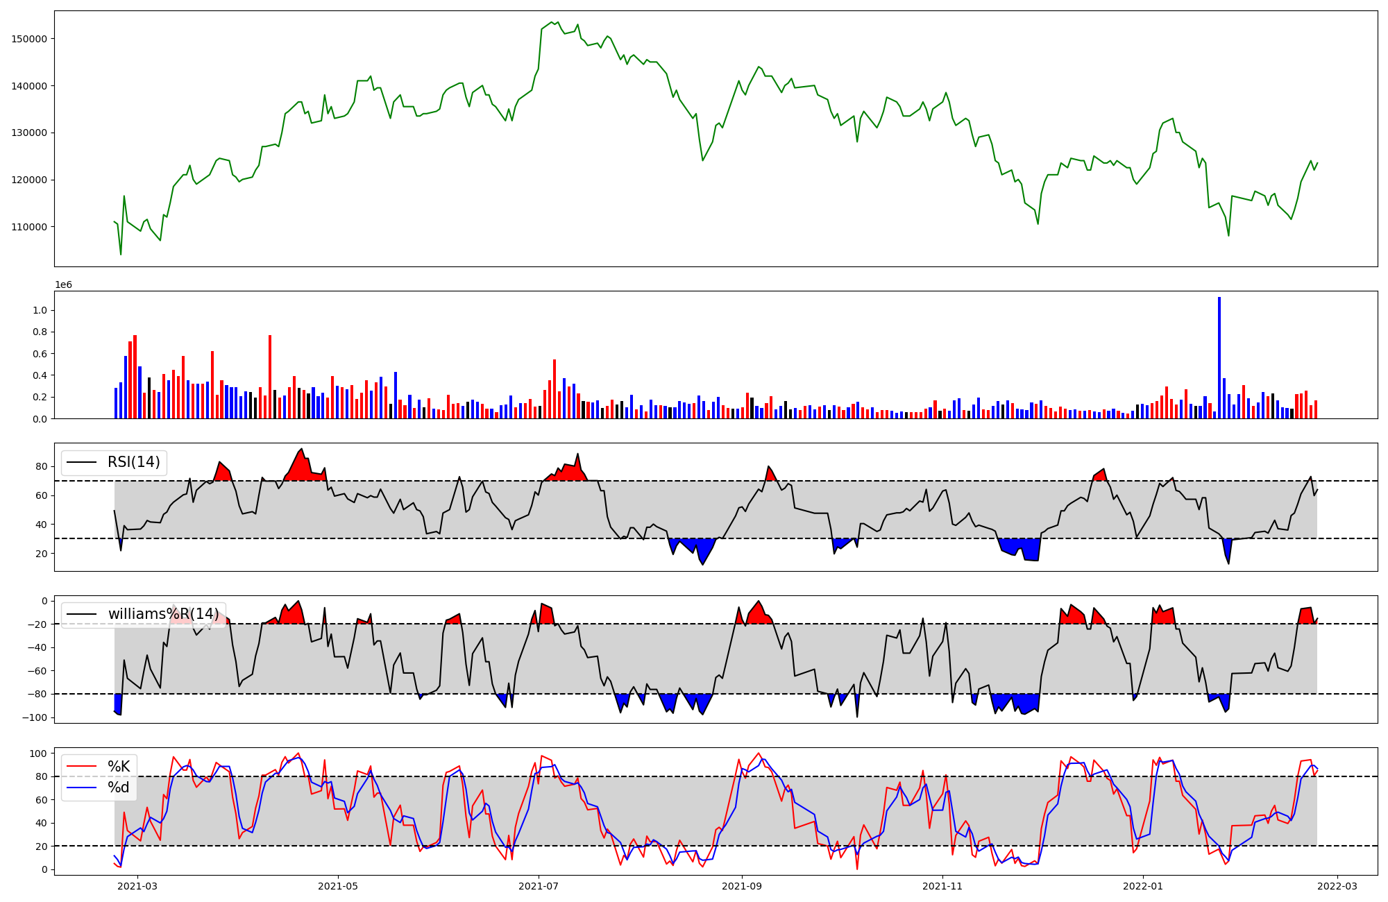This screenshot has width=1388, height=902.
Task: Click the 150000 price axis label
Action: [x=29, y=39]
